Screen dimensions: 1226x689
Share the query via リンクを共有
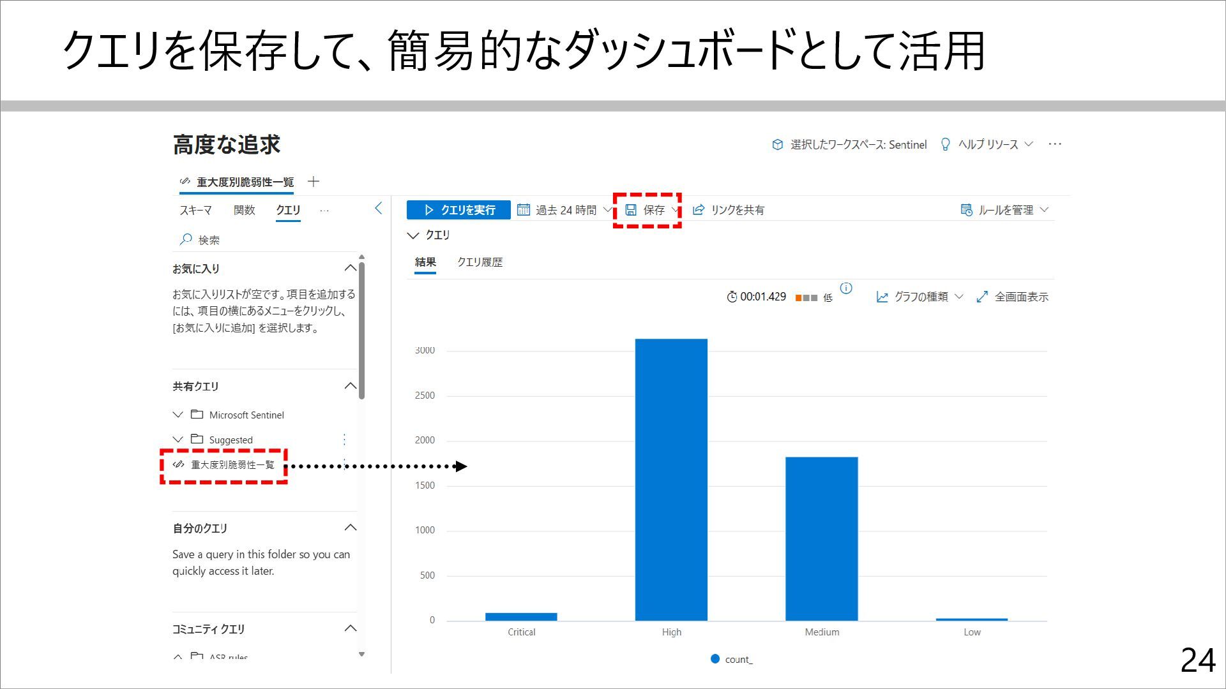click(729, 210)
